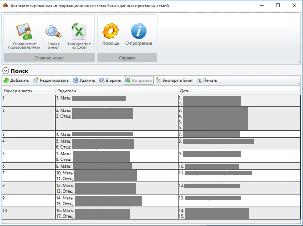Sort by Номер анкеты column header
Image resolution: width=303 pixels, height=226 pixels.
point(28,91)
